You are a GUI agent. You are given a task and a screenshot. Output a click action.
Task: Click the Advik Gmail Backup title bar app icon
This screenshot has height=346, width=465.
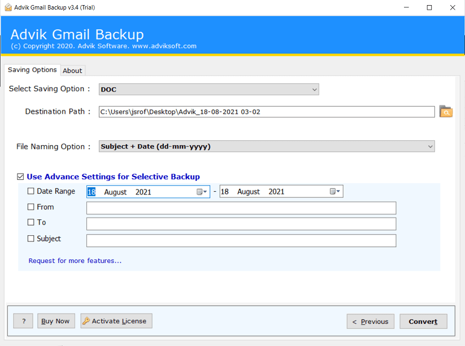click(8, 7)
